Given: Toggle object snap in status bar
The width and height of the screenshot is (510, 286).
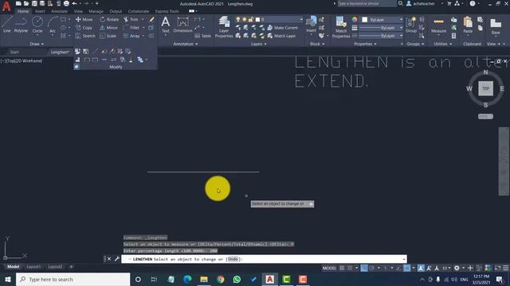Looking at the screenshot, I should pyautogui.click(x=407, y=268).
